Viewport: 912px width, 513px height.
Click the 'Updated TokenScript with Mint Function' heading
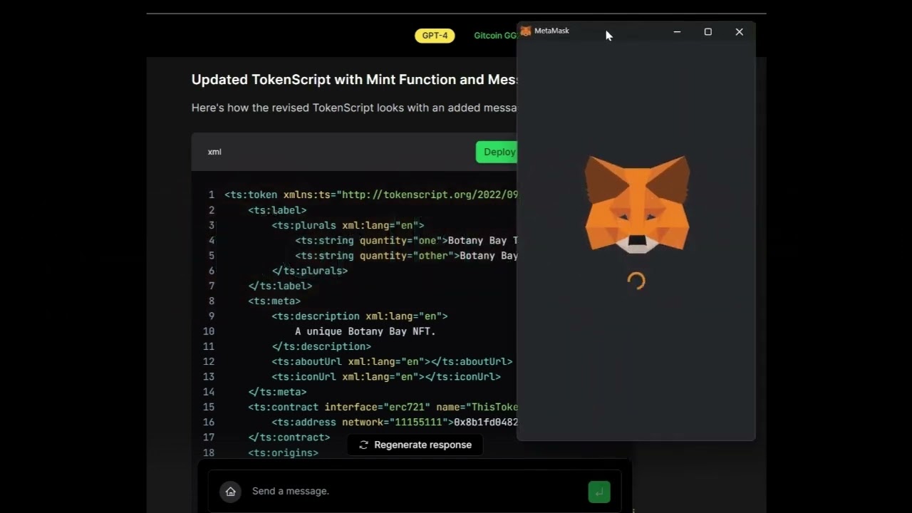[x=354, y=80]
